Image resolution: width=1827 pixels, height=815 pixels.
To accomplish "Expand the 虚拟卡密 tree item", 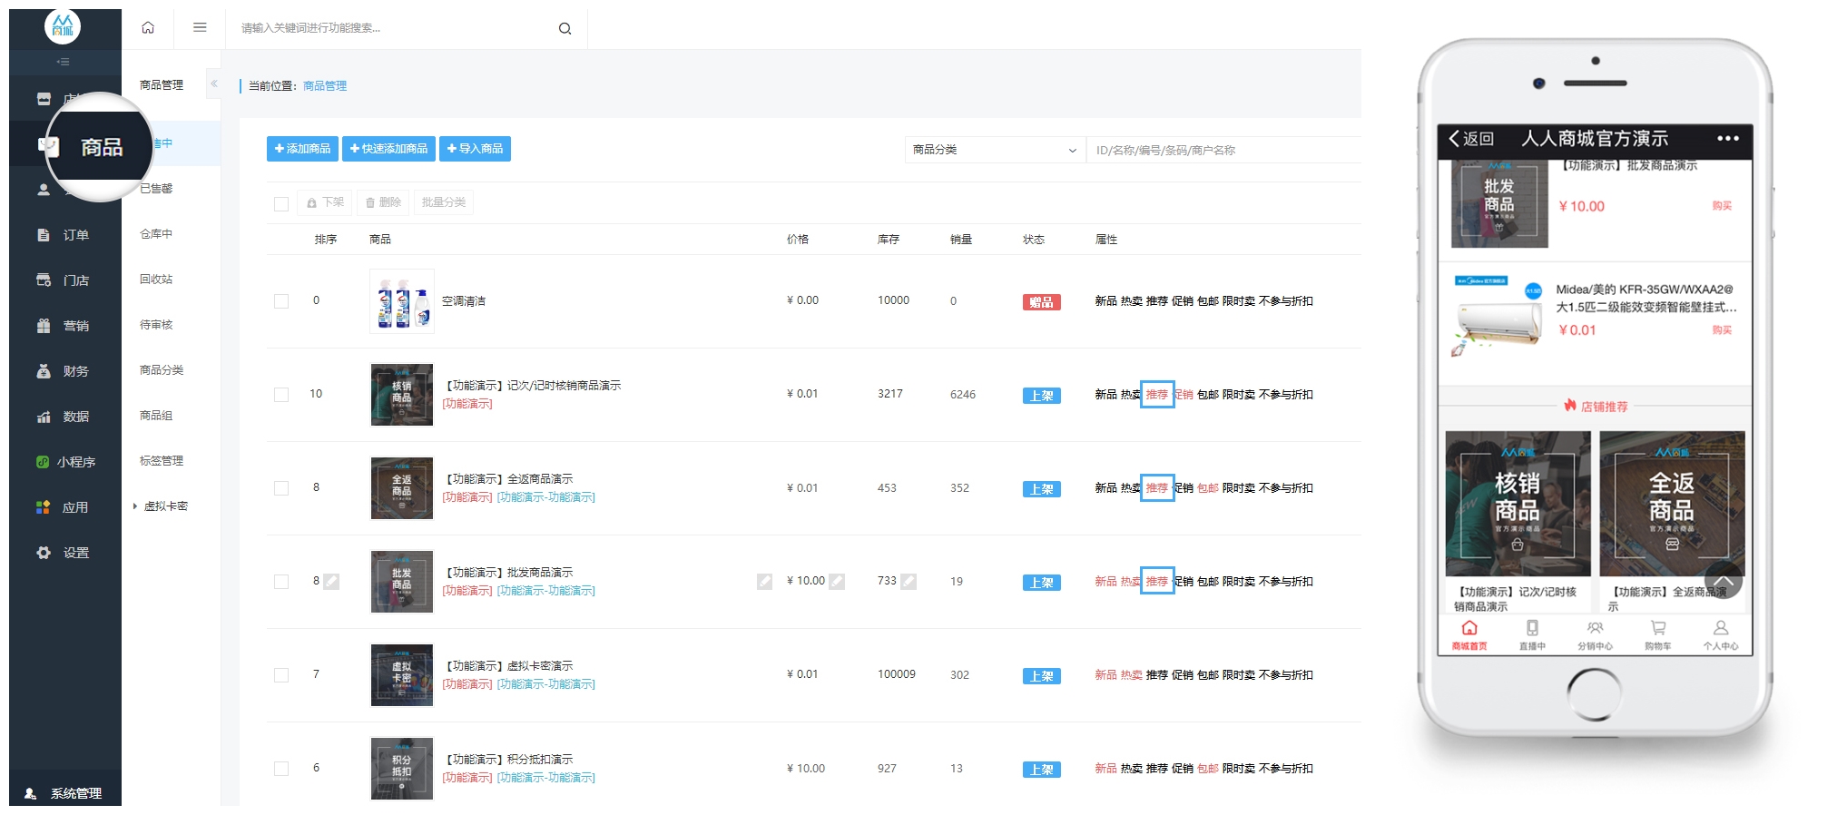I will [135, 506].
